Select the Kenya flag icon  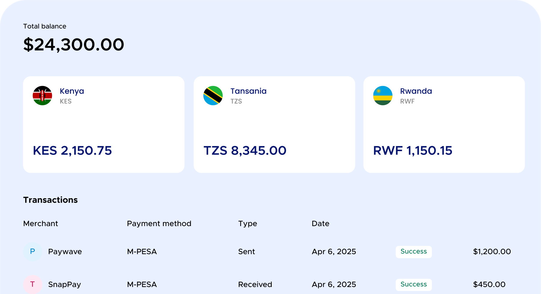42,95
